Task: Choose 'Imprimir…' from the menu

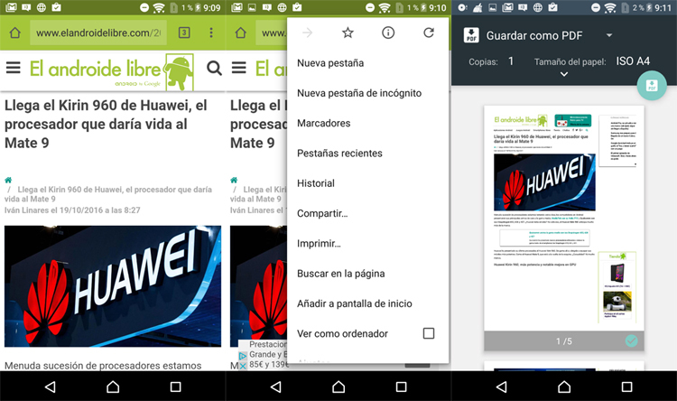Action: tap(319, 243)
